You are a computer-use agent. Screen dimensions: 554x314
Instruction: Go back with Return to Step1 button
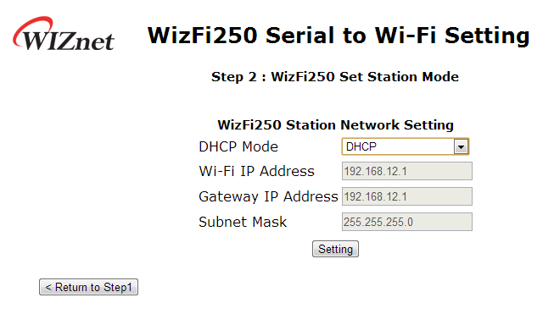pos(89,287)
